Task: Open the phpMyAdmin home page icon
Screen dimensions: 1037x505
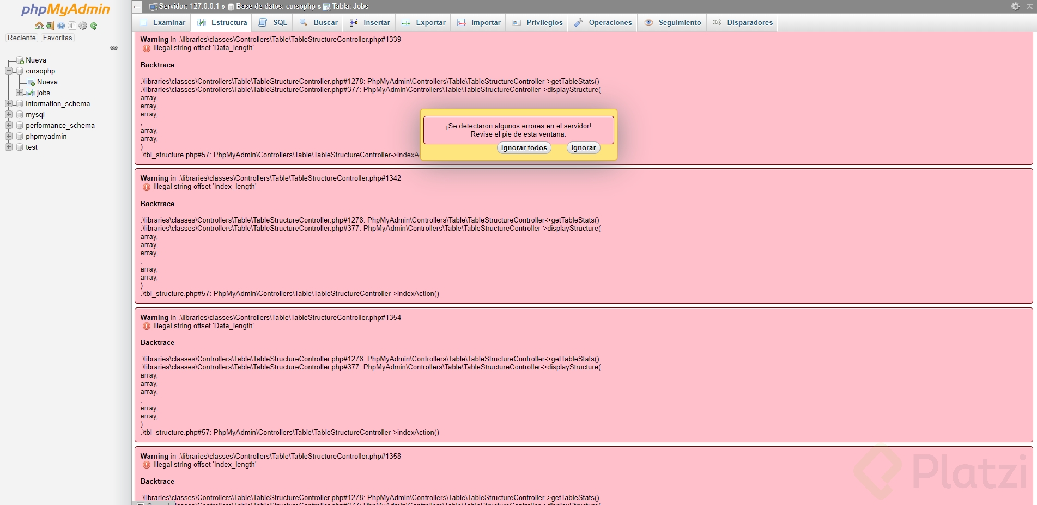Action: (39, 26)
